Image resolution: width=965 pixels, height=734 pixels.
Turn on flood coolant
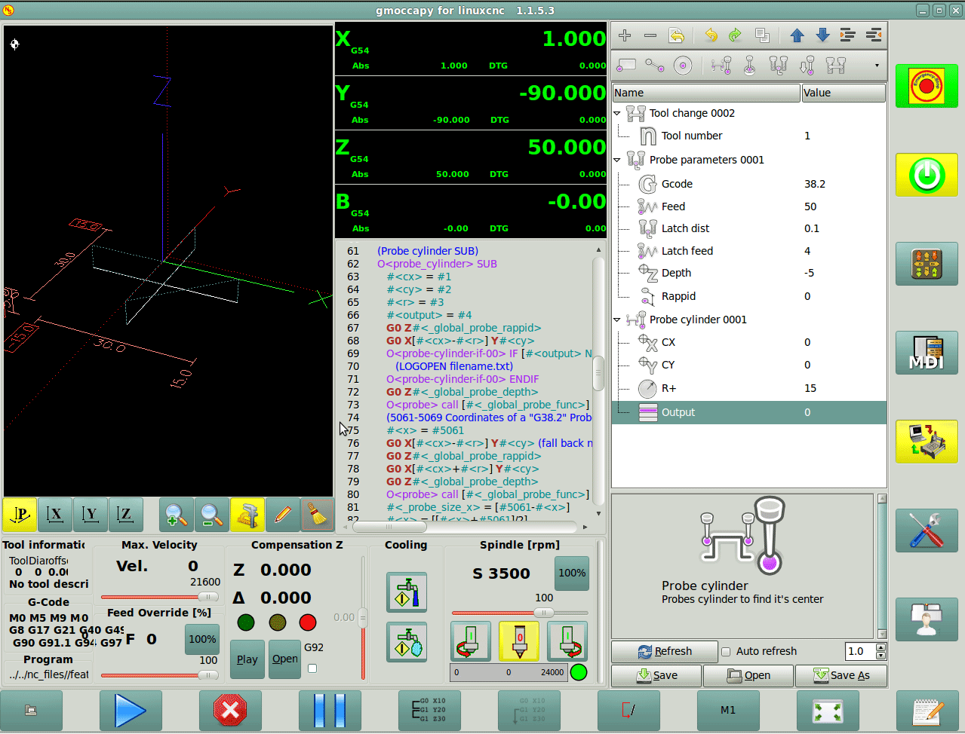pos(407,592)
